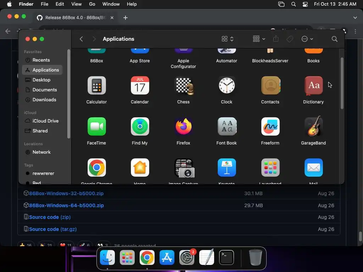This screenshot has width=363, height=272.
Task: Download 86Box-Windows-32-b5000.zip link
Action: pyautogui.click(x=66, y=193)
